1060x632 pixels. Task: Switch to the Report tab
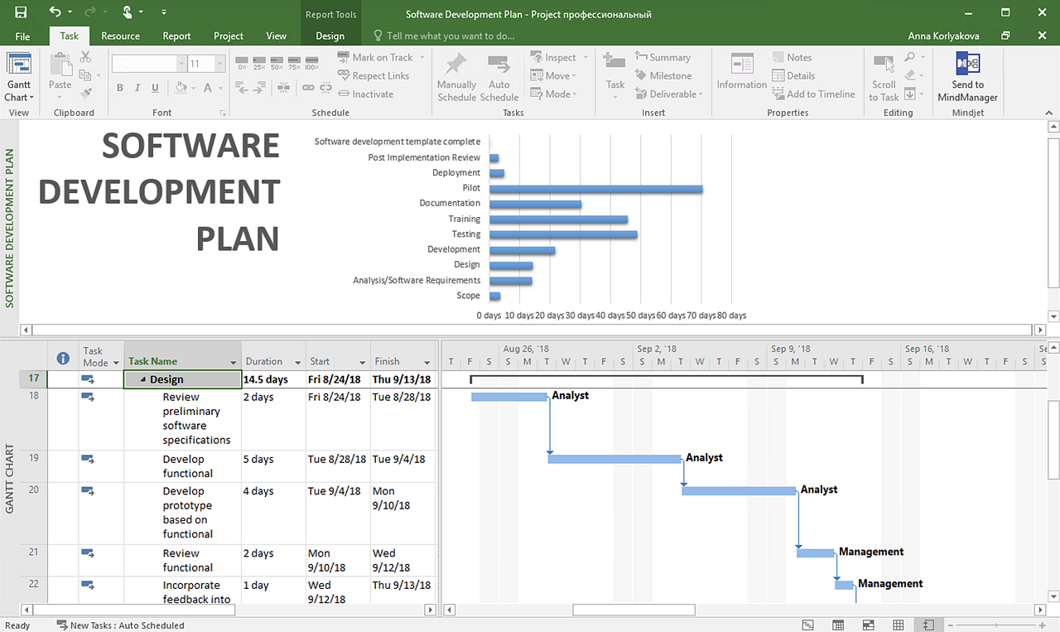(176, 36)
